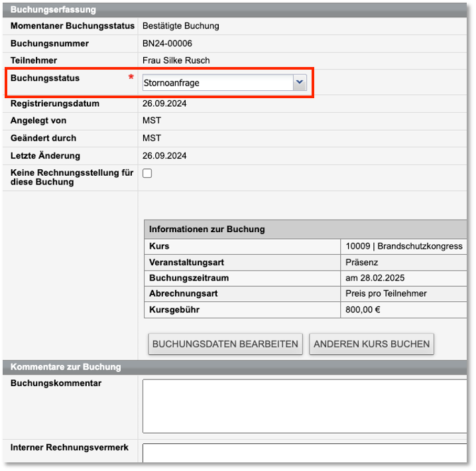Click the Buchungserfassung section header
The height and width of the screenshot is (471, 476).
pos(53,10)
